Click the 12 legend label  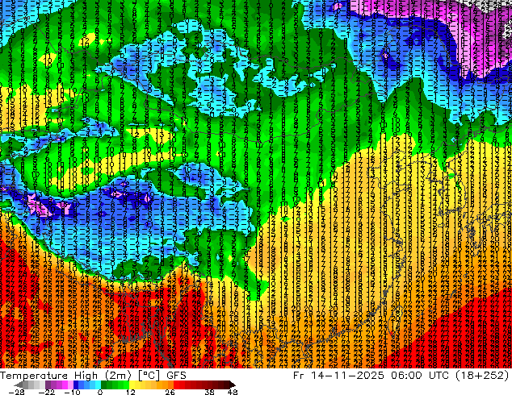131,392
